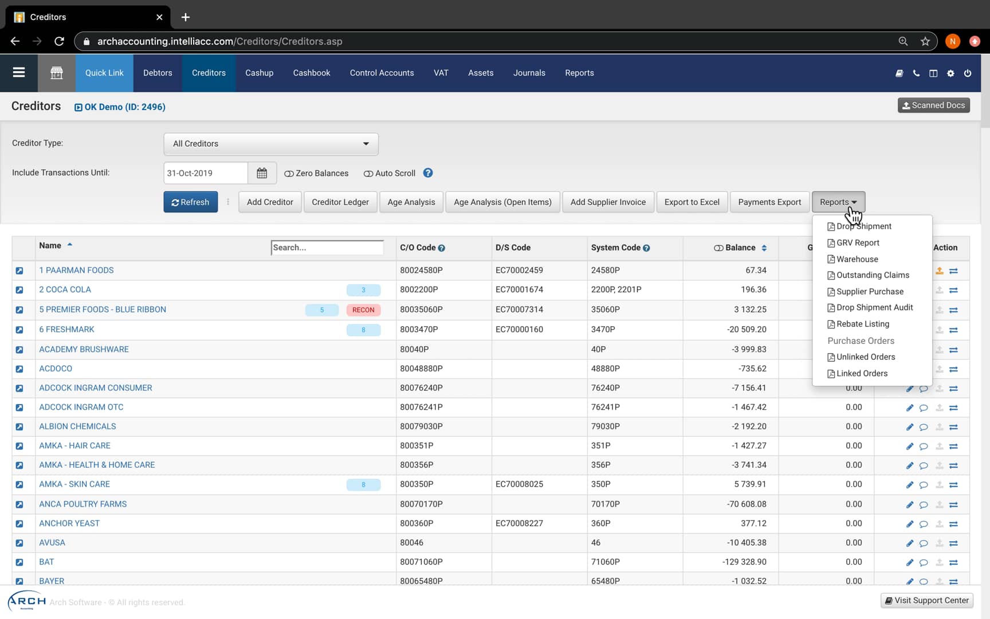Click the phone icon in the navigation bar
Viewport: 990px width, 619px height.
[x=916, y=73]
